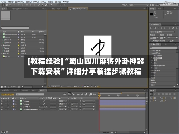
Task: Click the current time indicator marker
Action: coord(99,95)
